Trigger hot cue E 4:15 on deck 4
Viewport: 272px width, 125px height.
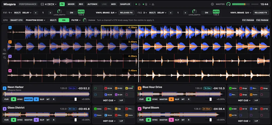(233, 115)
